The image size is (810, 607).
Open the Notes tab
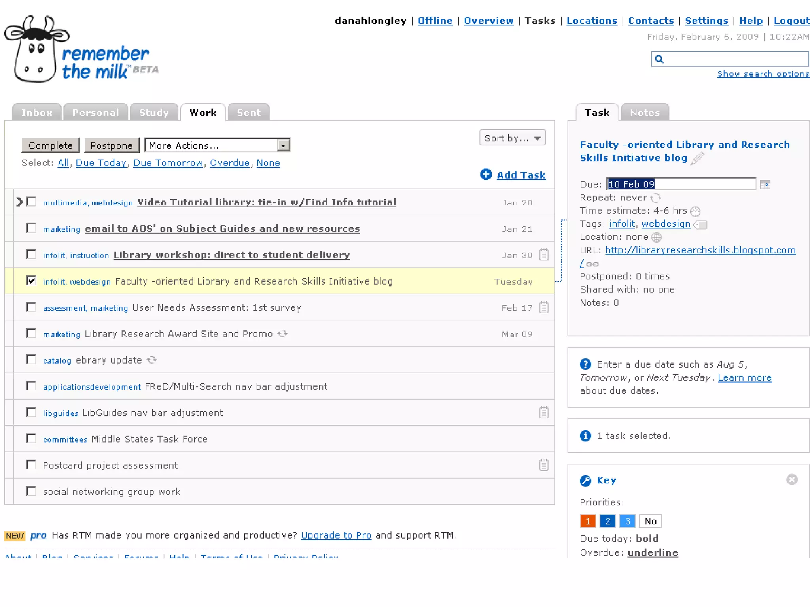pyautogui.click(x=644, y=113)
